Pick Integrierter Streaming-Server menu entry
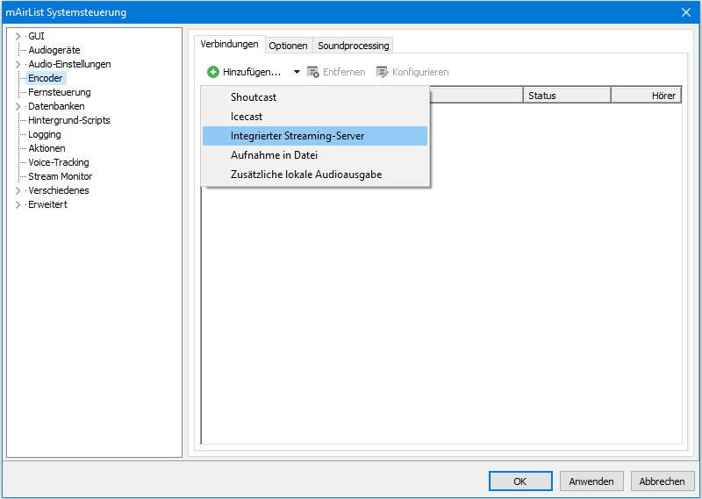 click(297, 136)
